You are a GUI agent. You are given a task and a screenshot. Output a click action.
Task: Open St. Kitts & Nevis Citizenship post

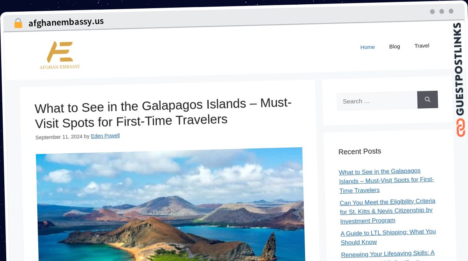tap(387, 211)
